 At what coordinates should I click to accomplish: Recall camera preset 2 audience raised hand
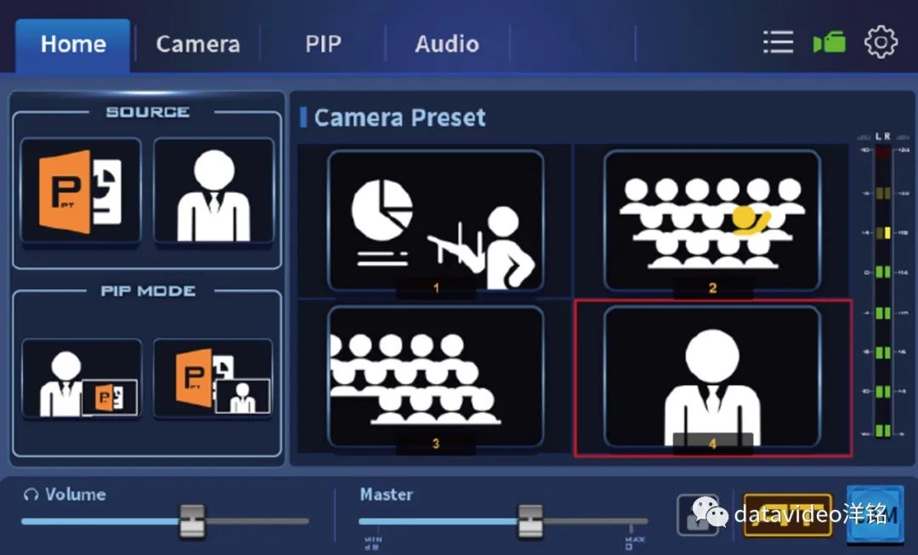click(x=711, y=221)
